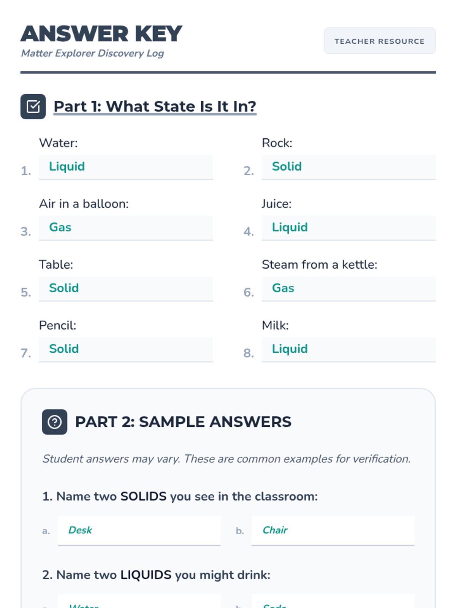Select the Pencil answer field showing Solid
456x608 pixels.
(125, 349)
